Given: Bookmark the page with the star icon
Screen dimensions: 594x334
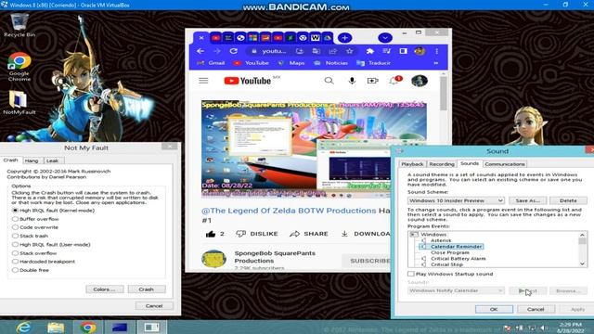Looking at the screenshot, I should pyautogui.click(x=349, y=51).
